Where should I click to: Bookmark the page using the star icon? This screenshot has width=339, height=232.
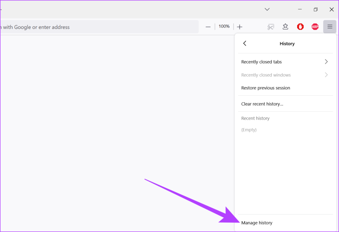click(285, 27)
